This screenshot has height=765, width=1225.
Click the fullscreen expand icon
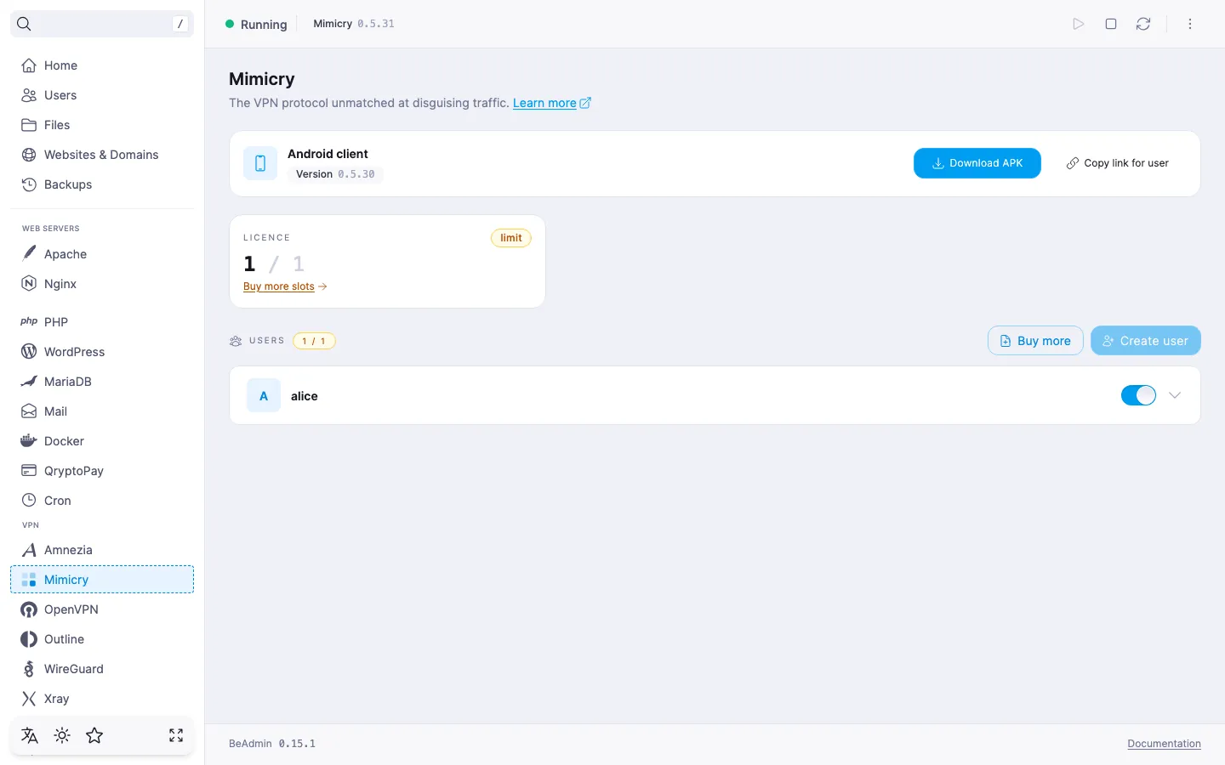pos(176,735)
